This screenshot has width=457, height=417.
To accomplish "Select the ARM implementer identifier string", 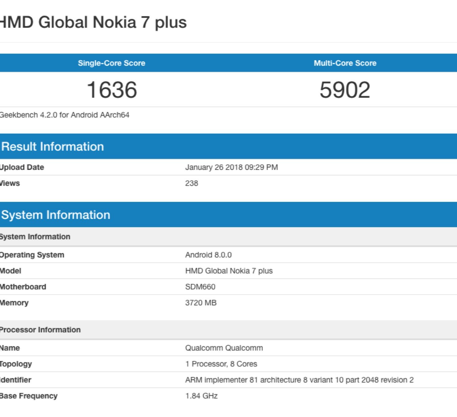I will [299, 380].
